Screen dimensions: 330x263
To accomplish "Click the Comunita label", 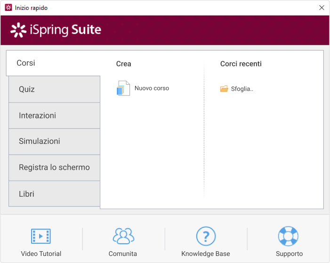I will [x=123, y=254].
